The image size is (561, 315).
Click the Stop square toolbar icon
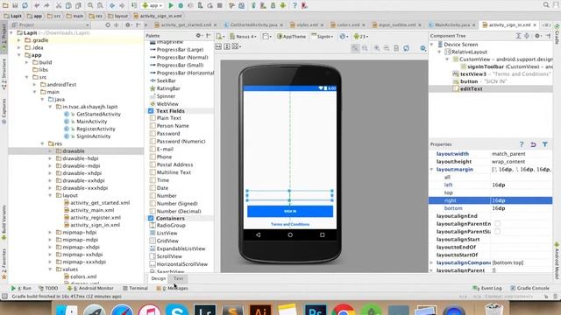220,5
